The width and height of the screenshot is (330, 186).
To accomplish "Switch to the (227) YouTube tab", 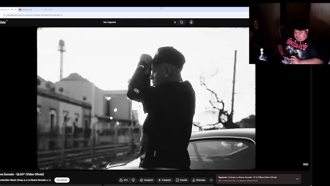I will (32, 10).
